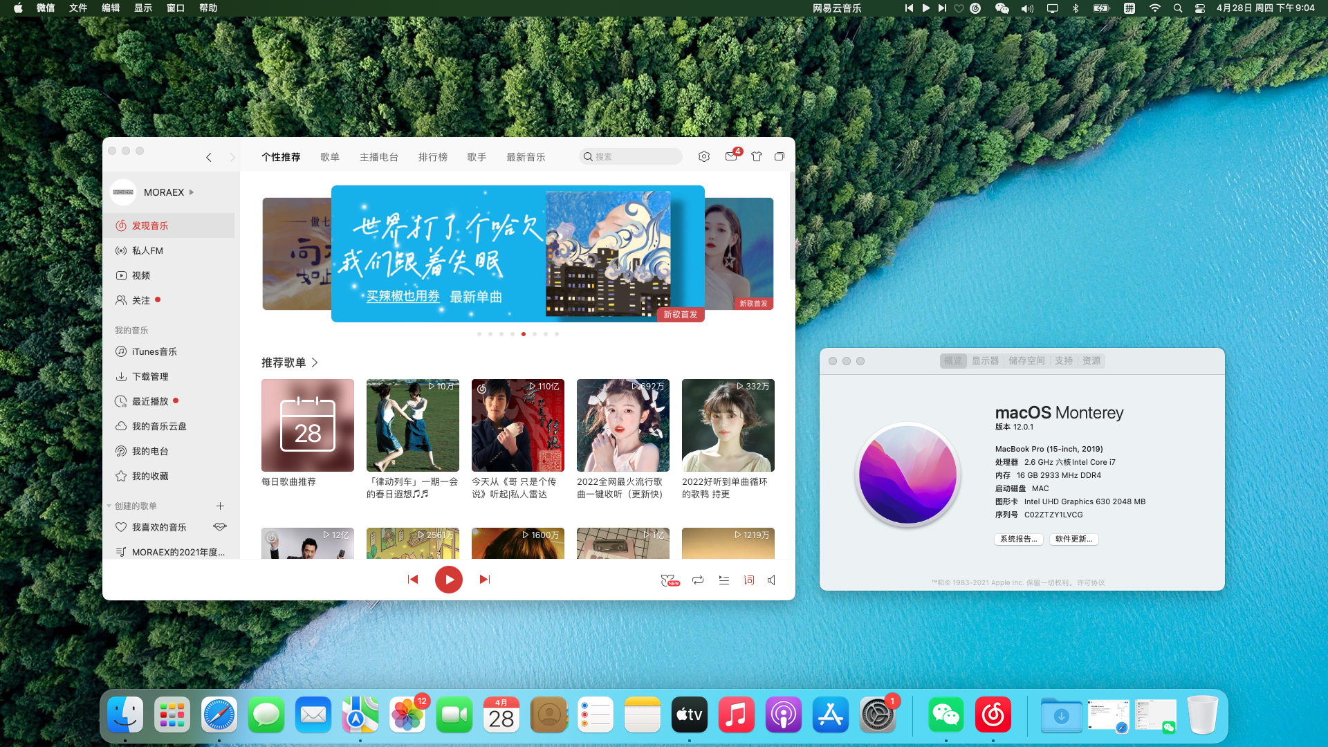The height and width of the screenshot is (747, 1328).
Task: Click menu bar heart like icon
Action: 959,8
